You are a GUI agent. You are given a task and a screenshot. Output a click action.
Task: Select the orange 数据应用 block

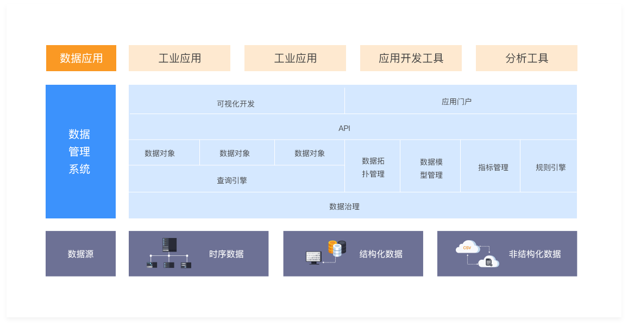(x=81, y=58)
